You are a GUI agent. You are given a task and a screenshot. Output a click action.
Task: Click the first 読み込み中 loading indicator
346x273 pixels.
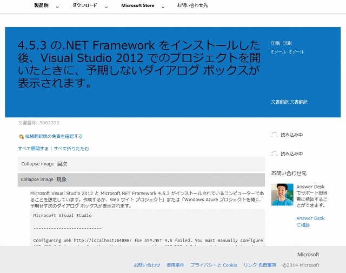click(x=287, y=135)
